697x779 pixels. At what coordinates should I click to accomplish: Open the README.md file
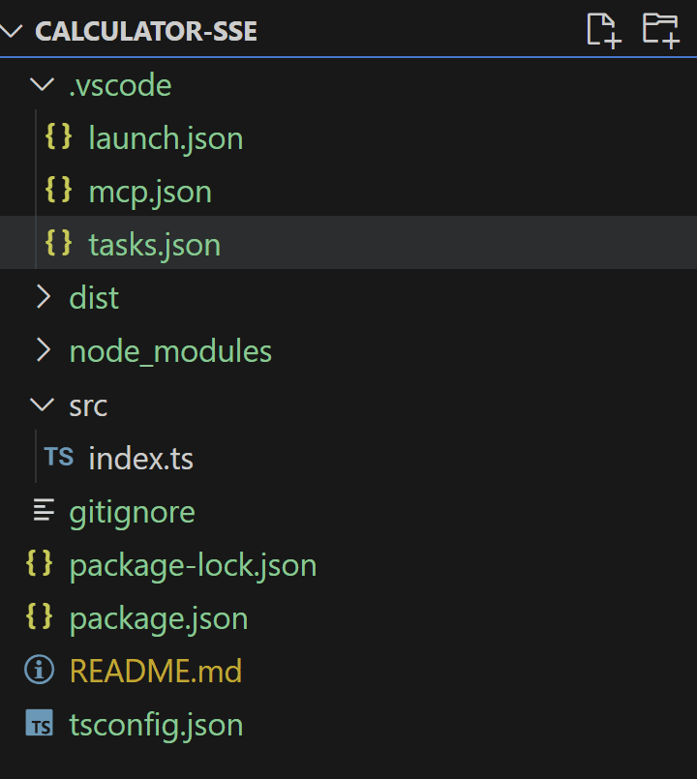pyautogui.click(x=156, y=671)
